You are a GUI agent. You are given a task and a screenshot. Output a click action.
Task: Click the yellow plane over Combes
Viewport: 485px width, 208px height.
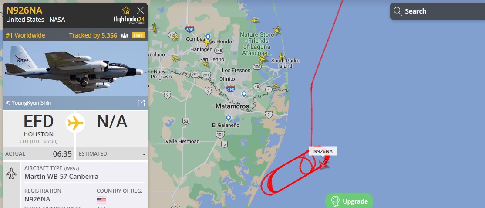[x=207, y=42]
